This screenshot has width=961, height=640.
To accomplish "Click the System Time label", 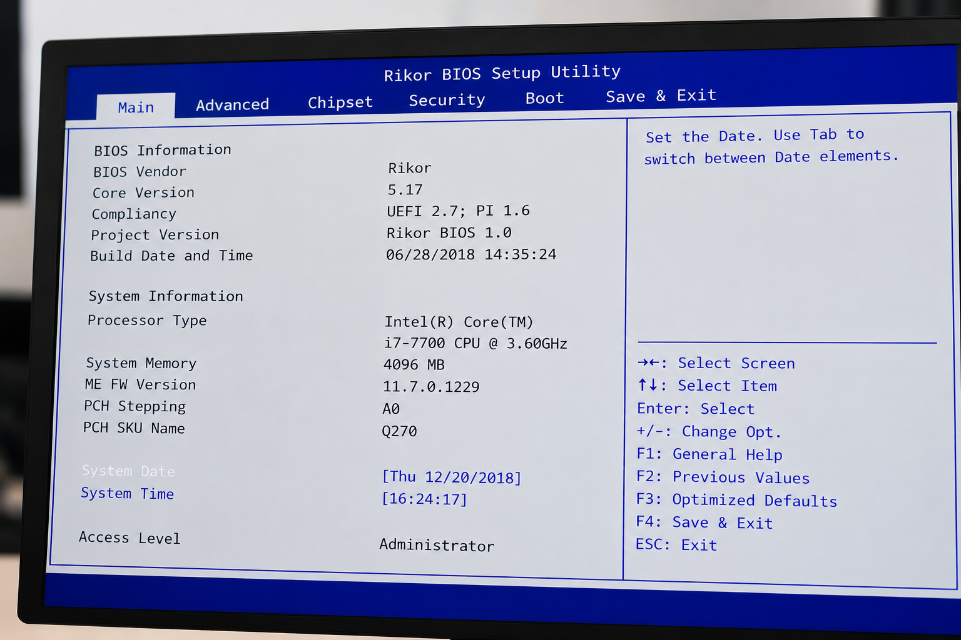I will [x=127, y=493].
